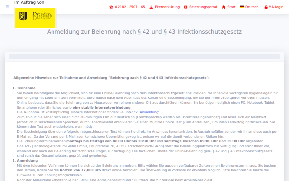Open the Deutsch language selector
Image resolution: width=289 pixels, height=181 pixels.
251,7
